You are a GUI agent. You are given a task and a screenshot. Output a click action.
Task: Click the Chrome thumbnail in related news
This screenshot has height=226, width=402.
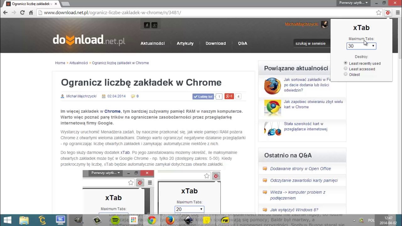tap(272, 108)
